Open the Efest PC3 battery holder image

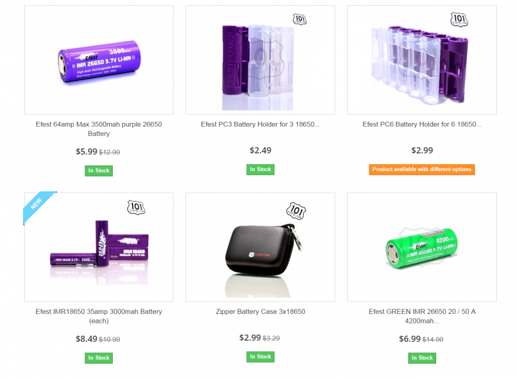tap(260, 60)
